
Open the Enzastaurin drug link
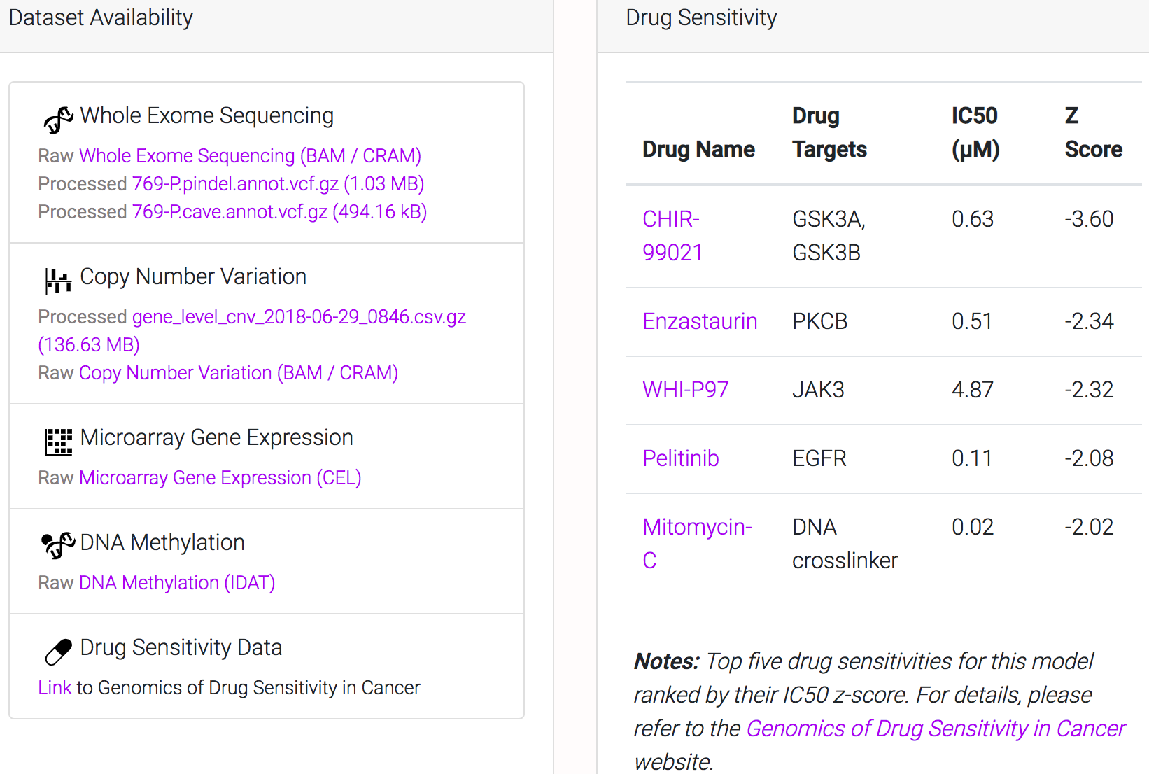click(700, 321)
